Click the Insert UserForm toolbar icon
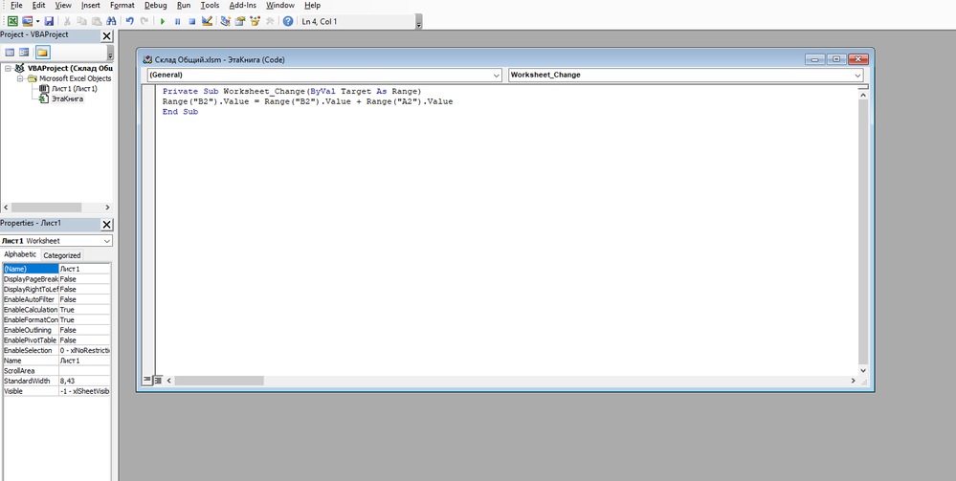 click(x=28, y=21)
